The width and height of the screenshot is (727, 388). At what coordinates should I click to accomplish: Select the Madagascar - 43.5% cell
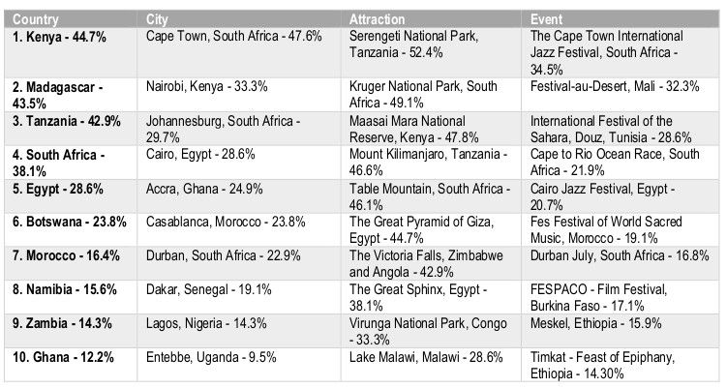[x=60, y=94]
